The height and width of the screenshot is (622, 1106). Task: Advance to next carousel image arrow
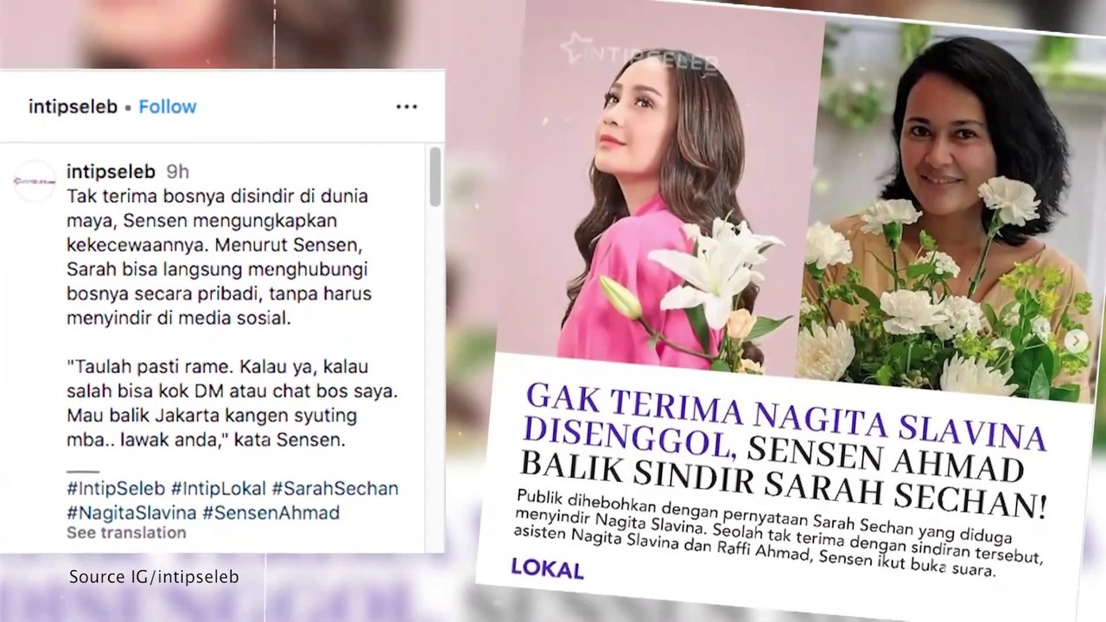tap(1076, 340)
